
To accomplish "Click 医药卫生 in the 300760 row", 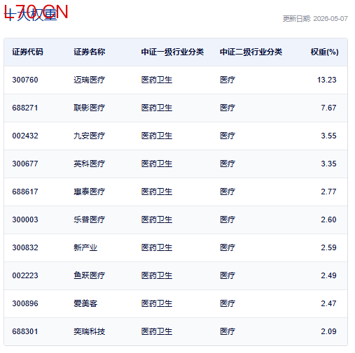I will [157, 80].
